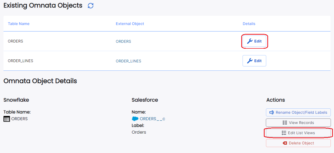This screenshot has width=334, height=153.
Task: Click the red delete icon in Delete Object
Action: [285, 143]
